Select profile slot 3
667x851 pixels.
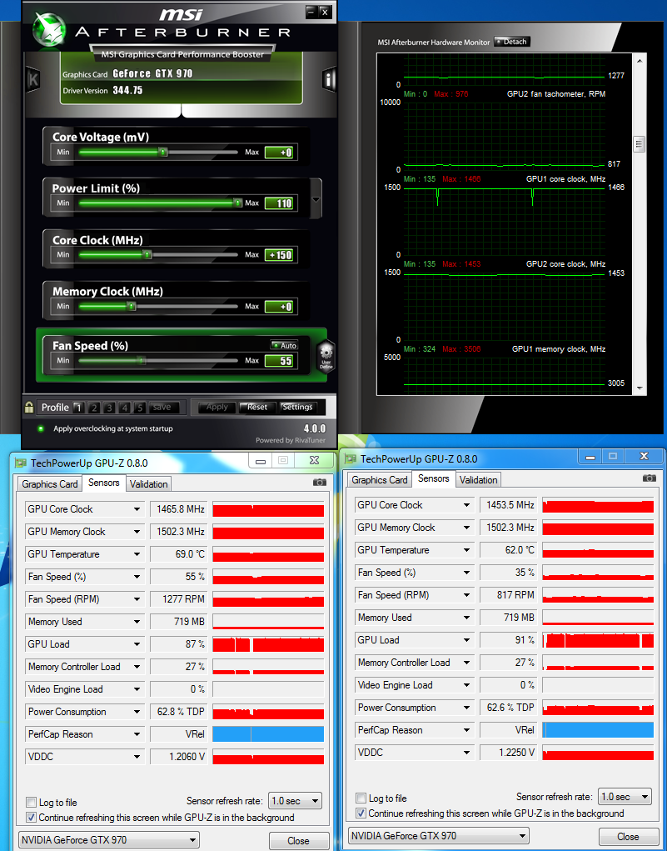[109, 408]
